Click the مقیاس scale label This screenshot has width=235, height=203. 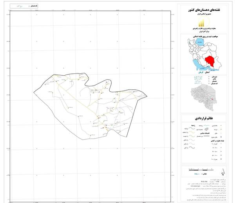coord(204,174)
